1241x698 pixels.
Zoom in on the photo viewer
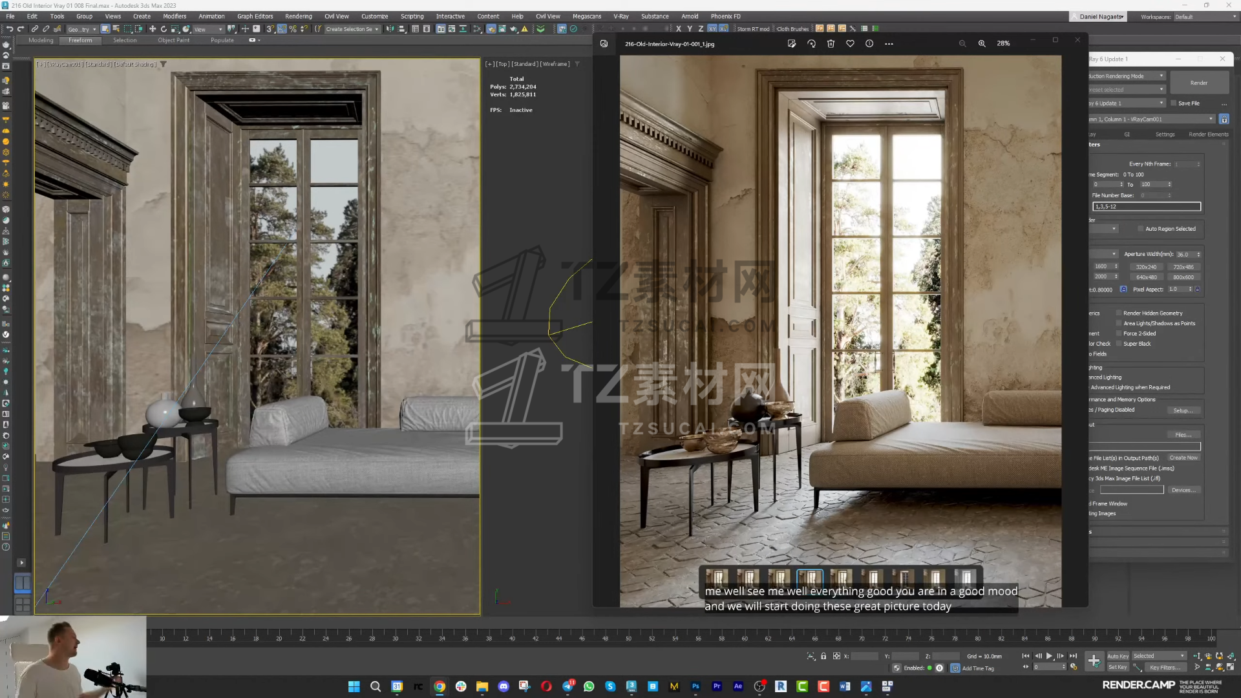point(982,44)
